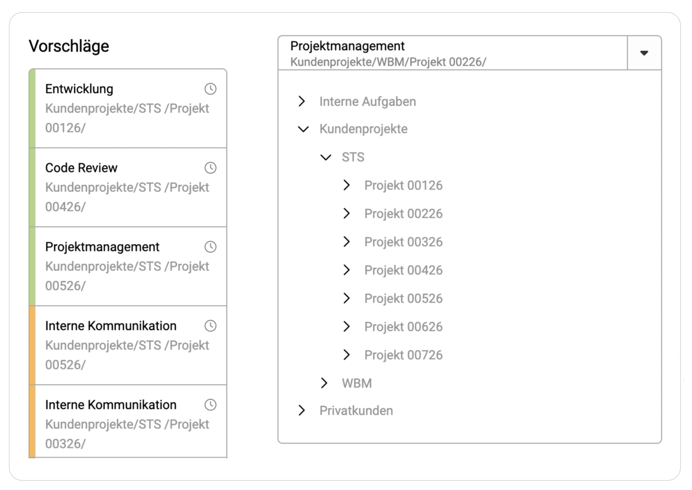Click the clock icon on Projektmanagement suggestion
Viewport: 692px width, 490px height.
pyautogui.click(x=211, y=247)
